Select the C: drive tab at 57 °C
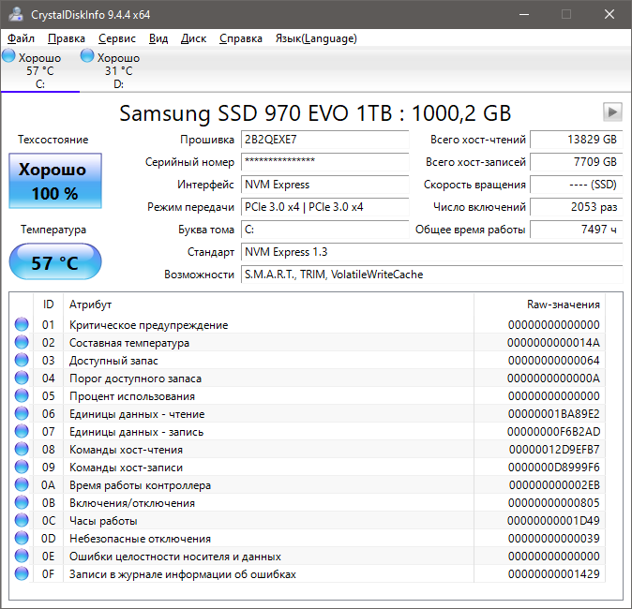 pos(40,70)
